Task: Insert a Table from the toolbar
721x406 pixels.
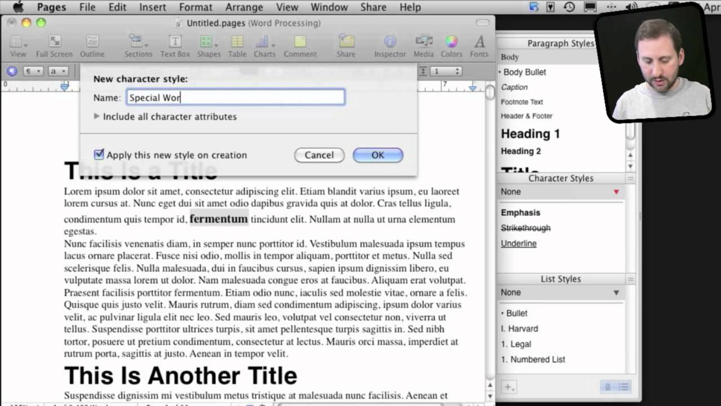Action: tap(237, 46)
